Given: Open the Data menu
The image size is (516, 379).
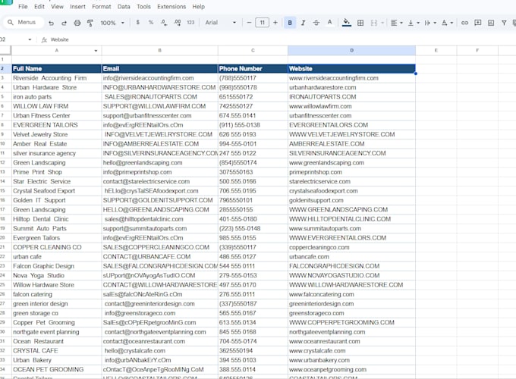Looking at the screenshot, I should 124,7.
